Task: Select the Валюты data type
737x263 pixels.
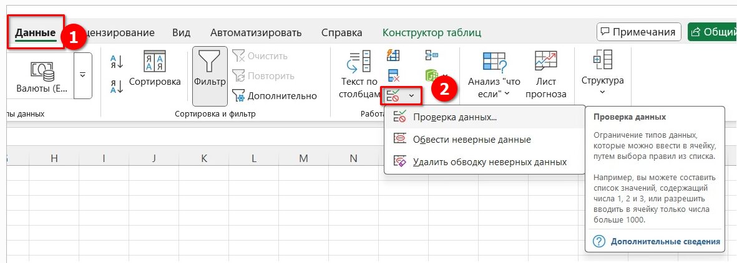Action: (x=42, y=76)
